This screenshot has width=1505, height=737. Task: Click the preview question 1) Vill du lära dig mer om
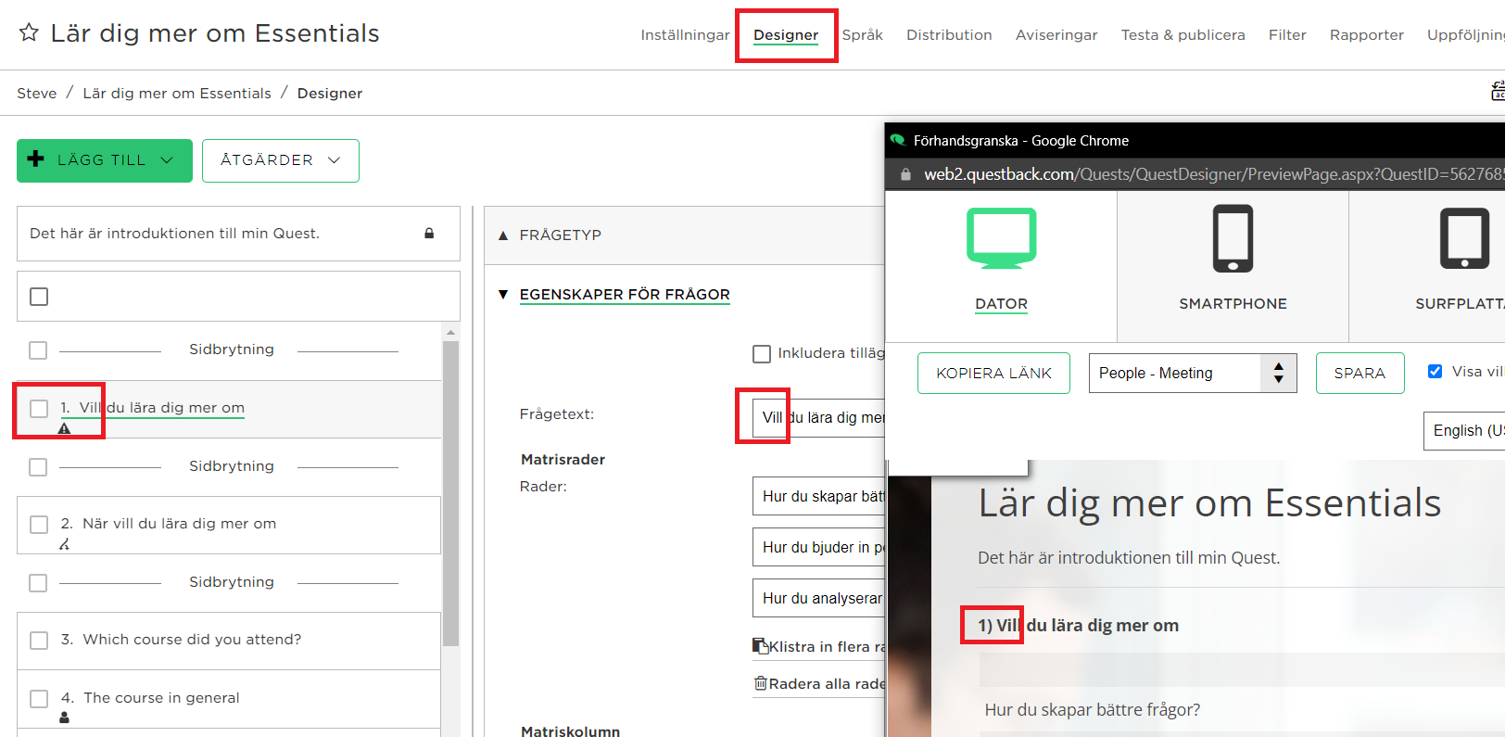click(1078, 626)
